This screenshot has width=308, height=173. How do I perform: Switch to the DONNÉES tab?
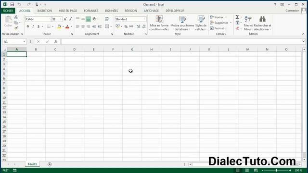click(x=112, y=11)
